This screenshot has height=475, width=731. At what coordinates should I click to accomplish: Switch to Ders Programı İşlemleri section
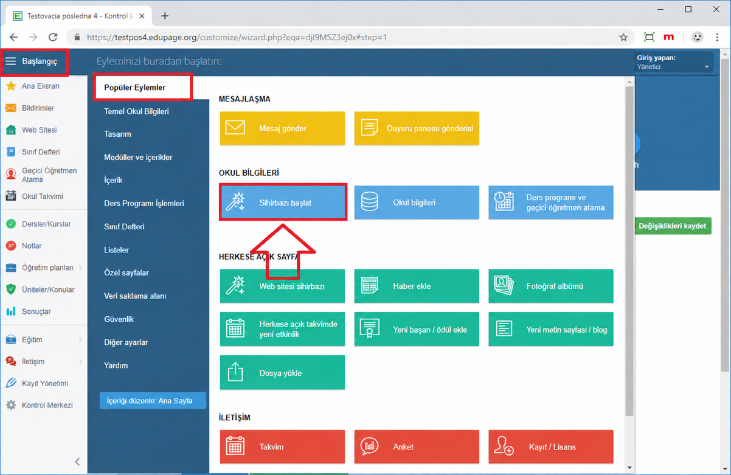click(144, 203)
